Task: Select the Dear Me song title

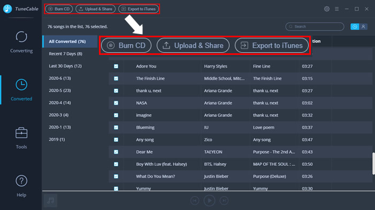Action: point(144,152)
